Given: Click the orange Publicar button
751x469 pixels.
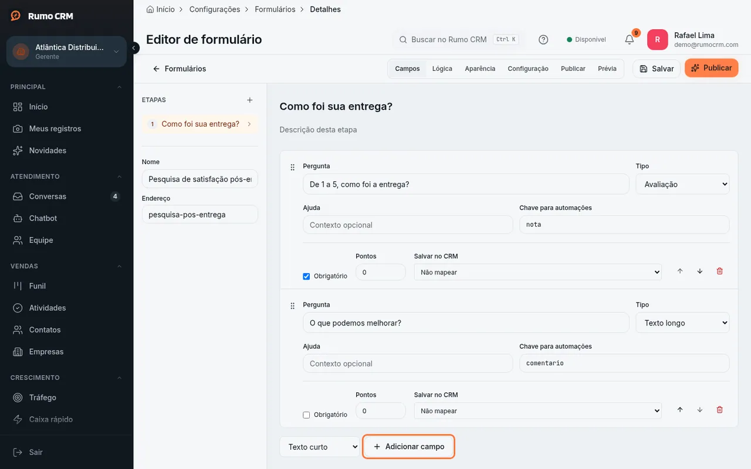Looking at the screenshot, I should pyautogui.click(x=711, y=68).
